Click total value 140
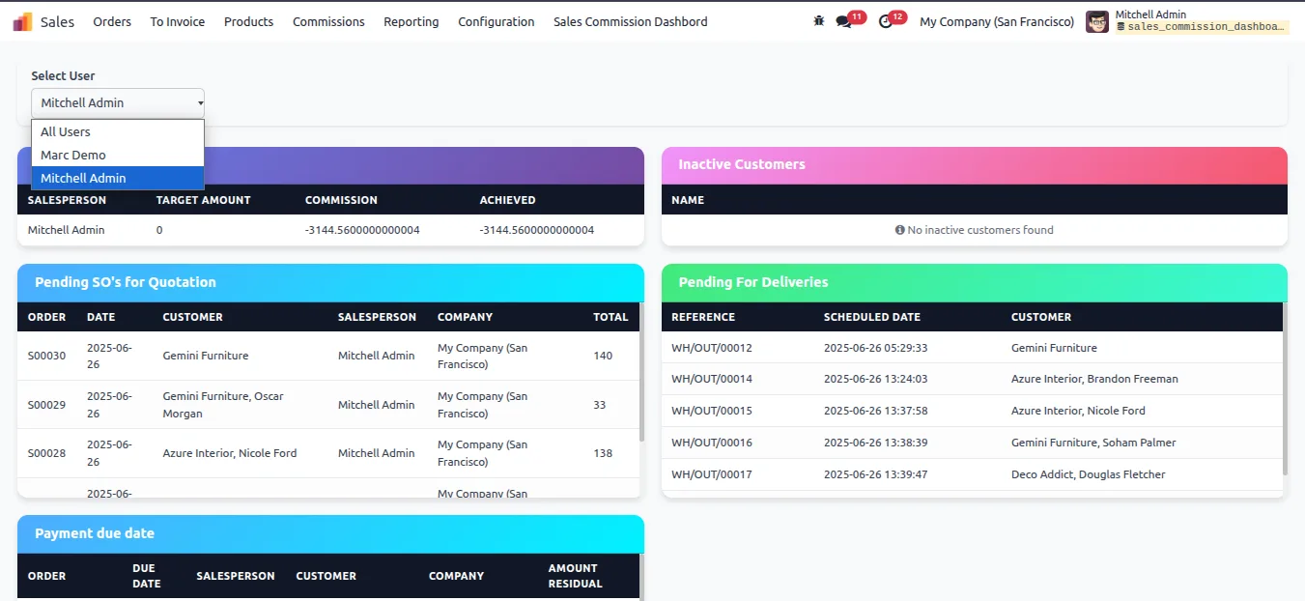The image size is (1305, 601). coord(603,356)
